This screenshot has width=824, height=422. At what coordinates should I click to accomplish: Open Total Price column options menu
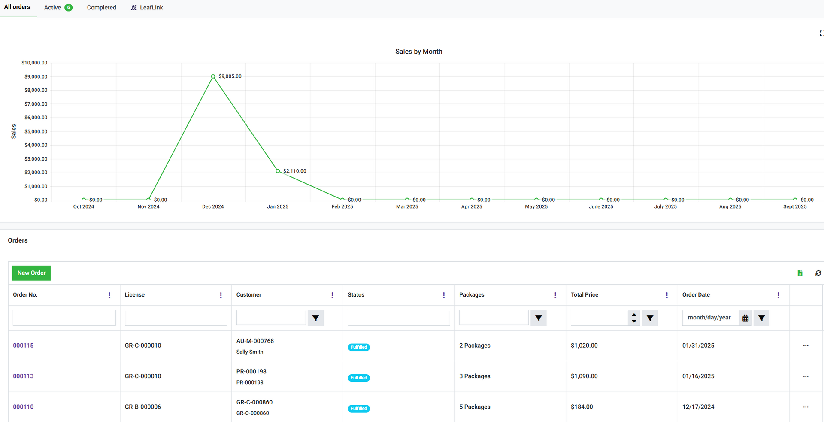667,295
